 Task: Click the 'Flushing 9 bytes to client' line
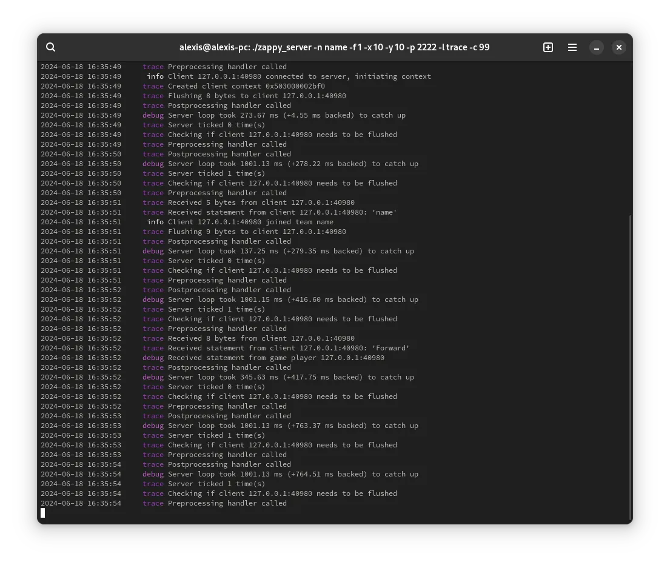pos(193,232)
